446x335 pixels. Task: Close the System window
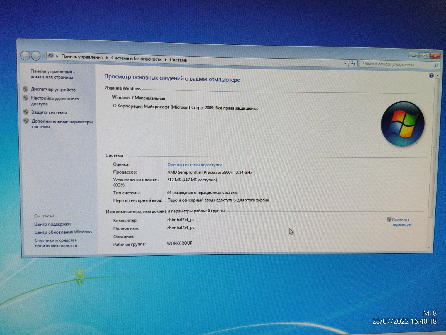pyautogui.click(x=435, y=56)
